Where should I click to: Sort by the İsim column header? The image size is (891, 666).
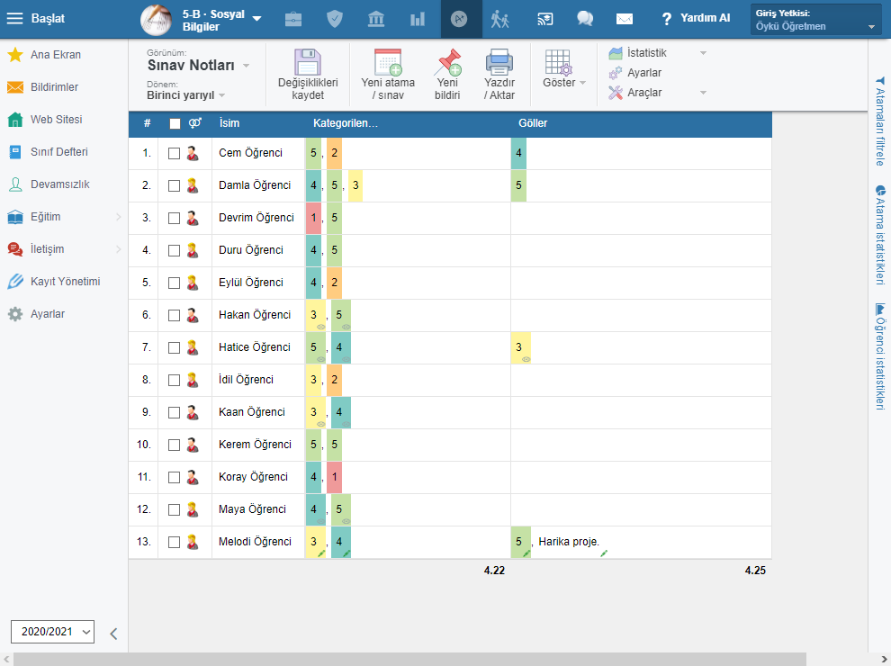pyautogui.click(x=229, y=122)
